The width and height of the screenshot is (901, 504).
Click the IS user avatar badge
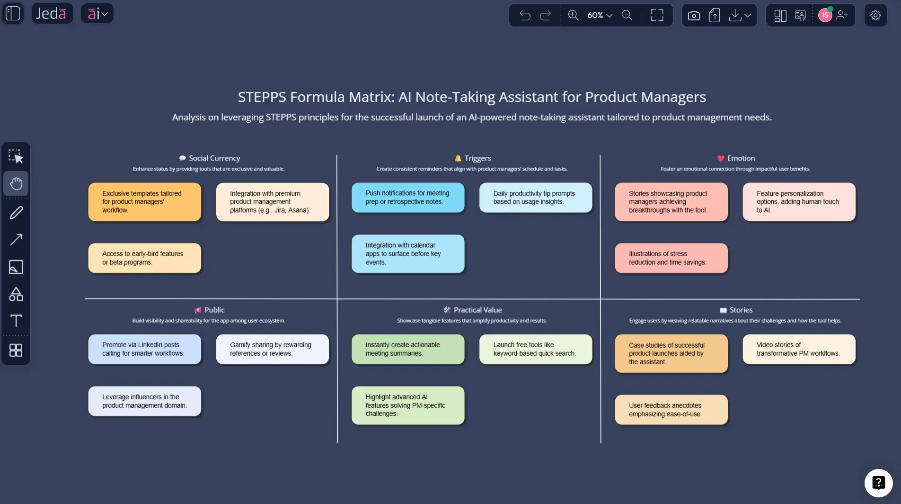point(825,15)
